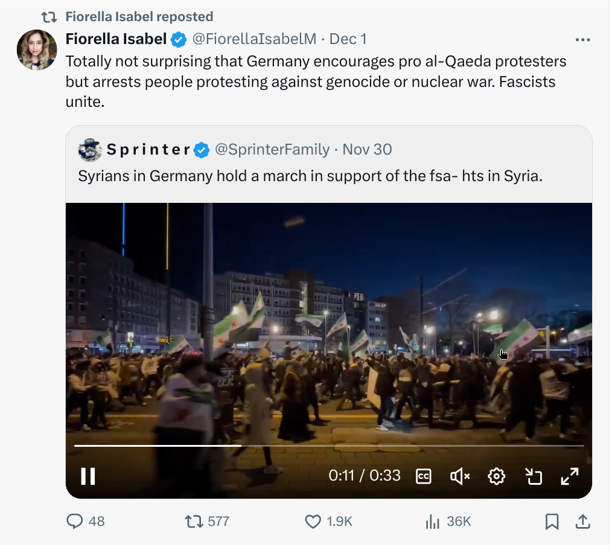
Task: Bookmark this post
Action: [552, 522]
